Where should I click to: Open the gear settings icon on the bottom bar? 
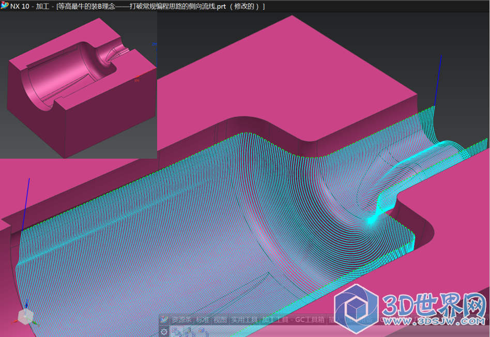point(163,331)
